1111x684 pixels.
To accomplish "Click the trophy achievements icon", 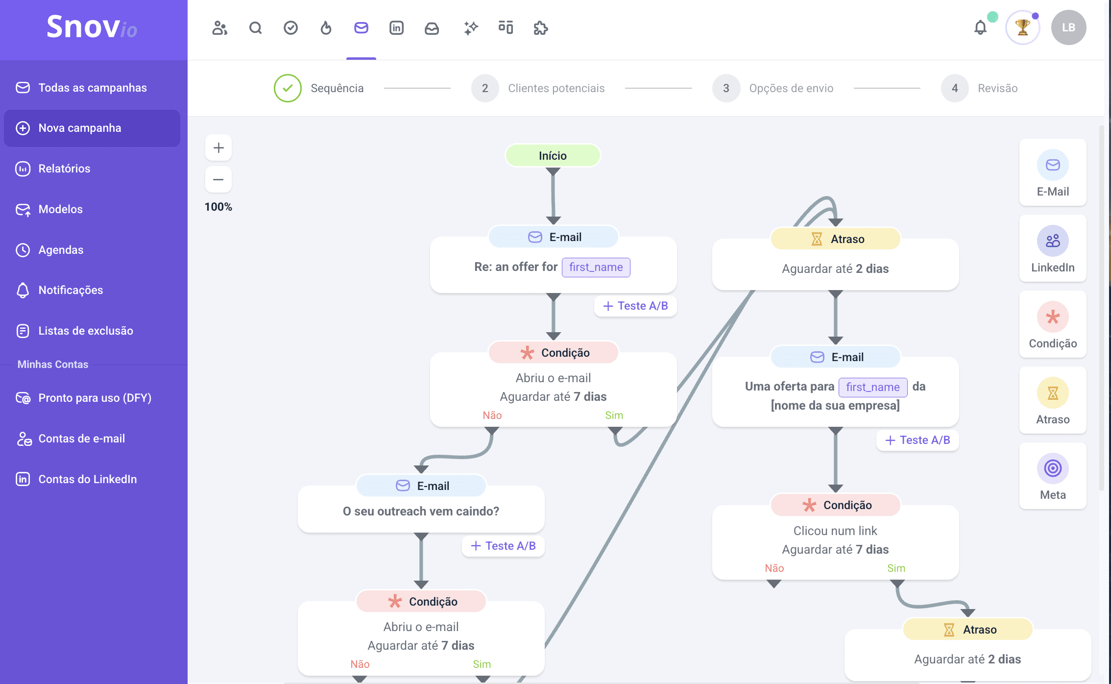I will [x=1022, y=27].
